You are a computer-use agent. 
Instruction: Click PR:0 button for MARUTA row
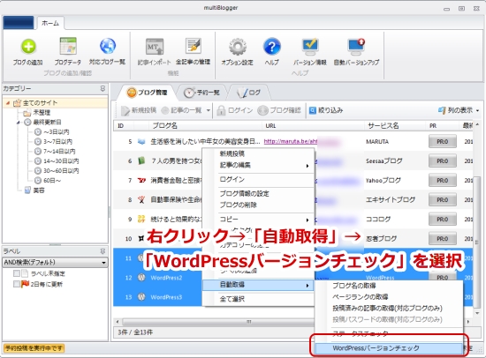click(x=443, y=142)
